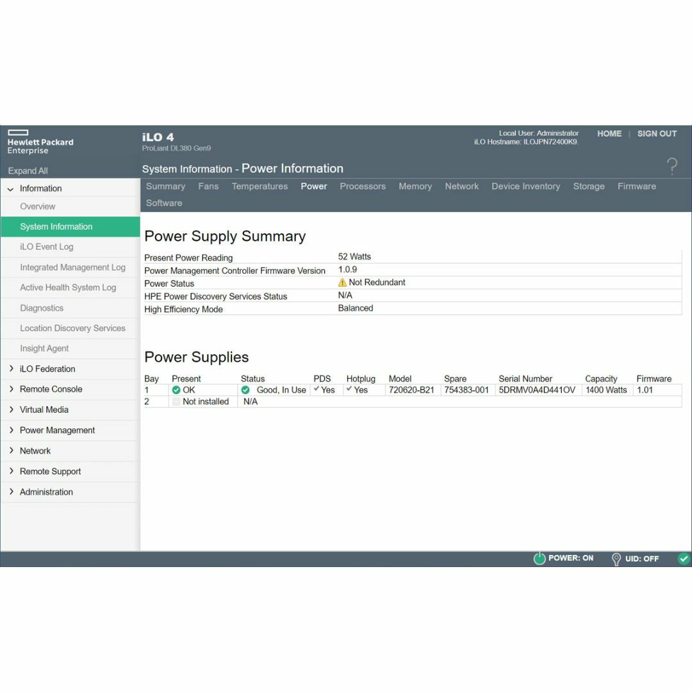The height and width of the screenshot is (692, 692).
Task: Open the Network tab in the top bar
Action: pyautogui.click(x=461, y=186)
